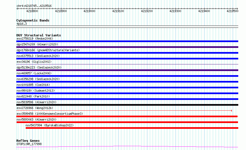Image resolution: width=246 pixels, height=150 pixels.
Task: Click the blue bar for nsv1001885
Action: point(127,88)
